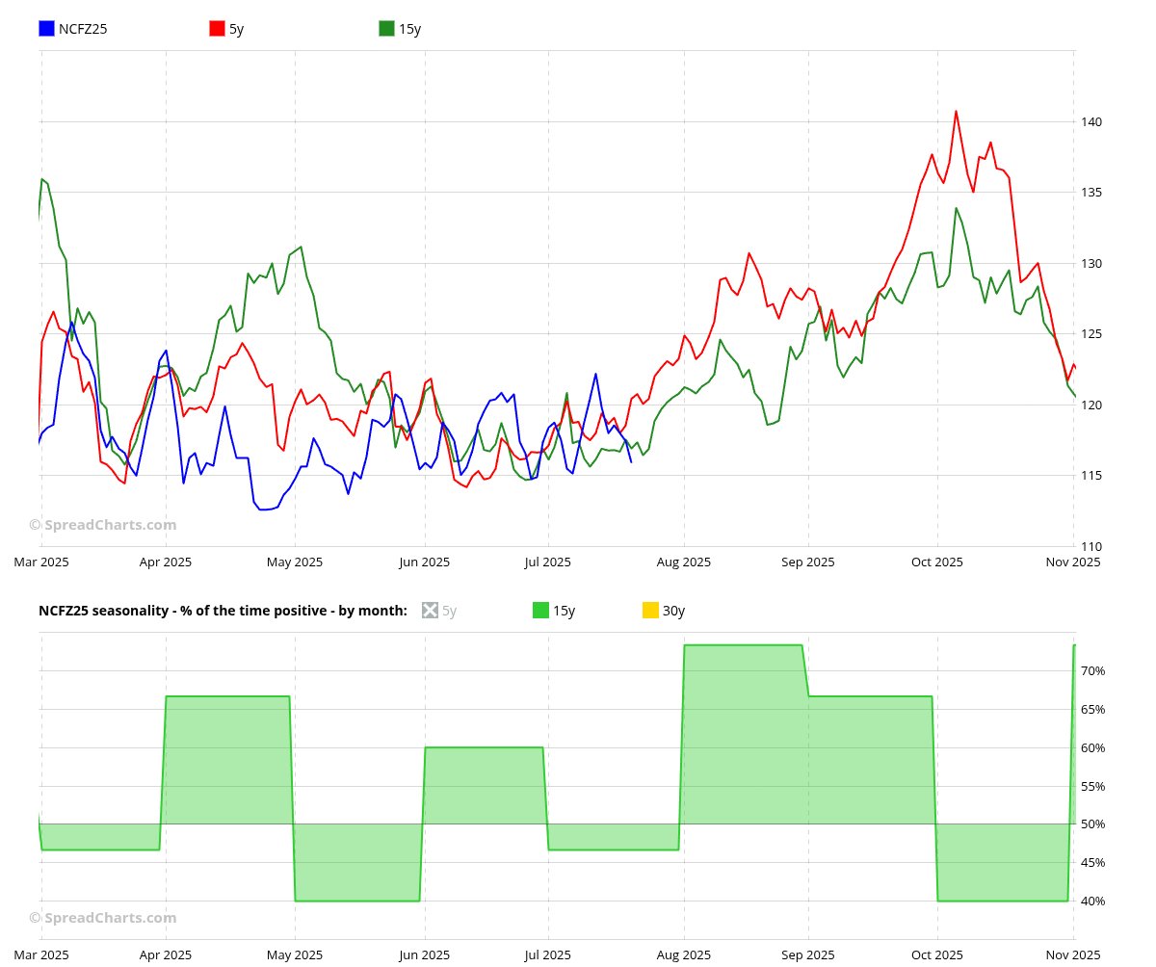This screenshot has width=1156, height=967.
Task: Click Oct 2025 on the seasonality chart axis
Action: click(x=937, y=954)
